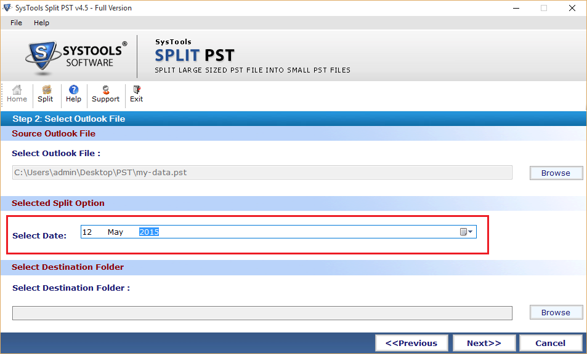Open the date picker calendar dropdown
Image resolution: width=587 pixels, height=354 pixels.
point(466,232)
